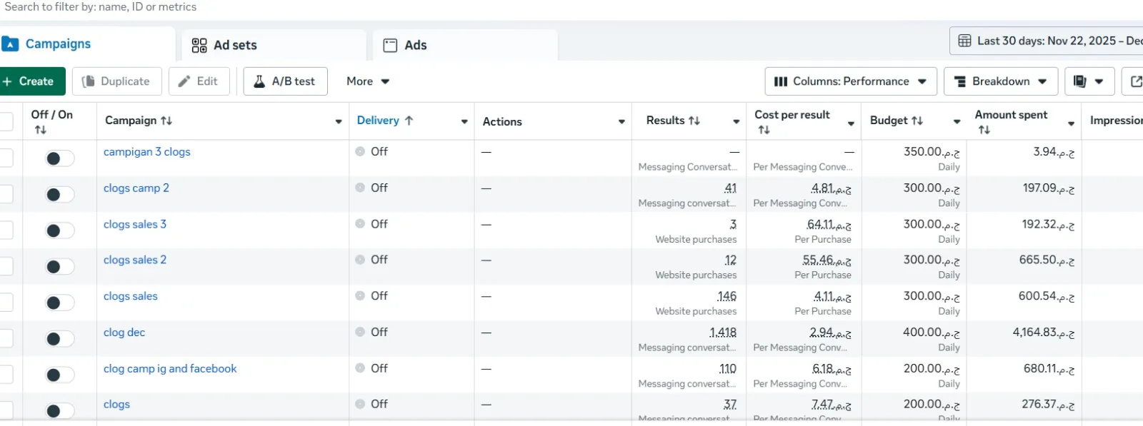
Task: Open the Amount spent column dropdown
Action: click(1072, 124)
